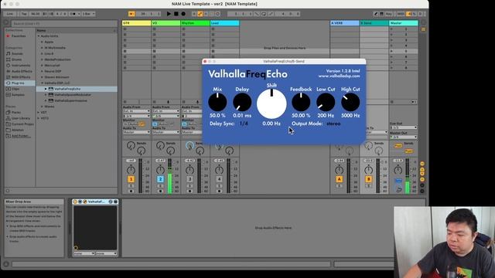Expand the Neural DSP folder

tap(42, 71)
